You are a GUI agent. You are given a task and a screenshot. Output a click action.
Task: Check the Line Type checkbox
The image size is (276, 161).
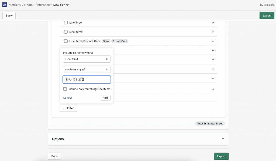tap(66, 23)
